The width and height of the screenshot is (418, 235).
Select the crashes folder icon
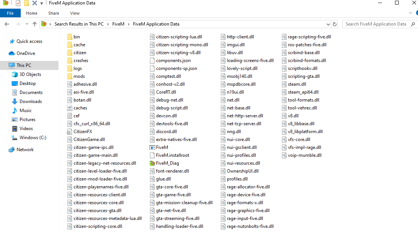[x=70, y=61]
